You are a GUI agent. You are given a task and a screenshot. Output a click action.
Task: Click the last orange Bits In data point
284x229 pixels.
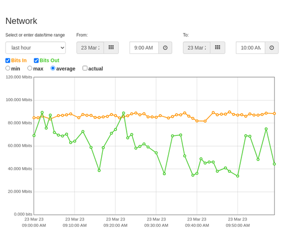(274, 114)
